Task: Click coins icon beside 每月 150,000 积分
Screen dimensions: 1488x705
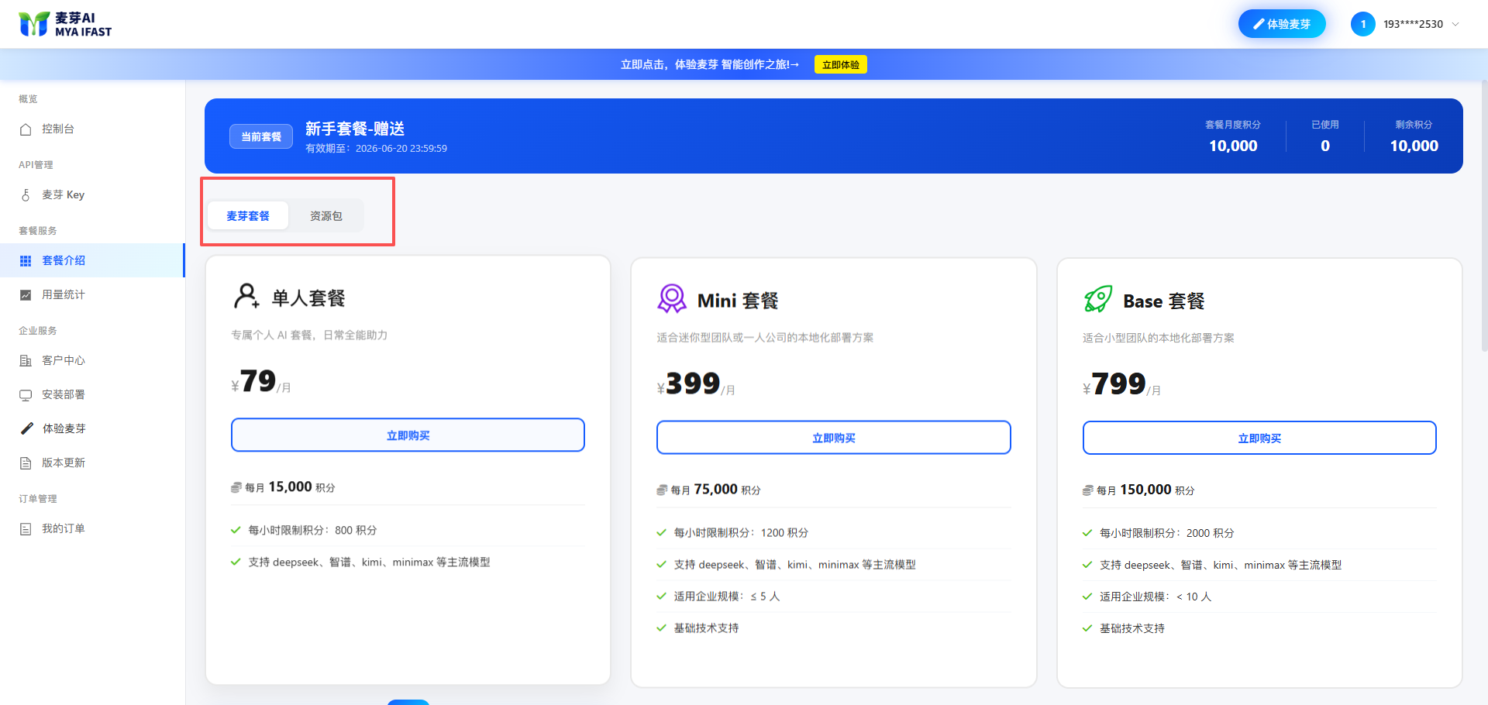Action: pyautogui.click(x=1088, y=490)
